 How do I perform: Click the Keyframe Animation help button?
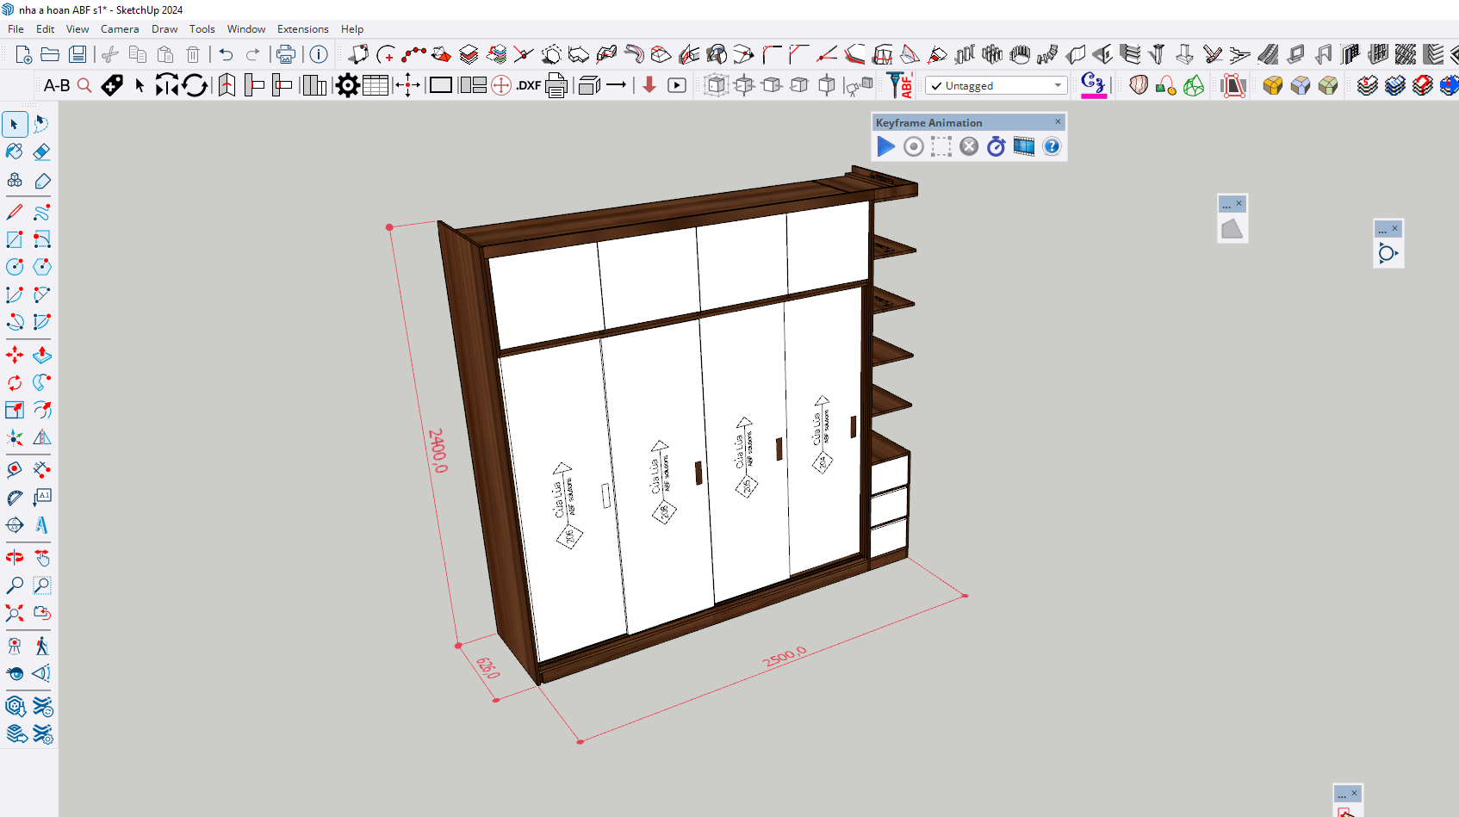(1052, 146)
